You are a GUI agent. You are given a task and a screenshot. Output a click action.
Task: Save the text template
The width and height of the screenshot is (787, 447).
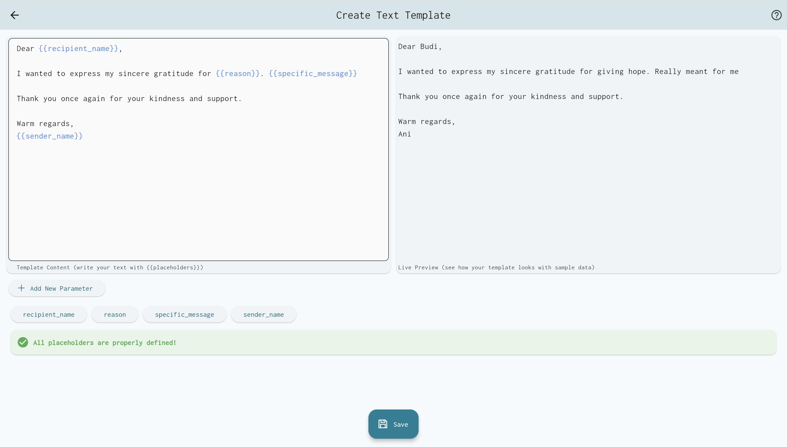click(x=393, y=424)
